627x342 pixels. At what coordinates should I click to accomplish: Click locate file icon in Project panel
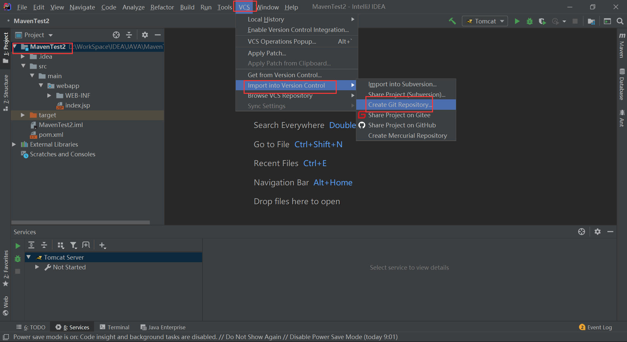(116, 35)
